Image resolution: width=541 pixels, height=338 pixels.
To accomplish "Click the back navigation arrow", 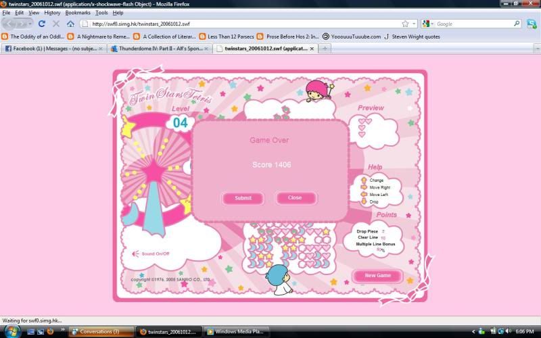I will 9,24.
